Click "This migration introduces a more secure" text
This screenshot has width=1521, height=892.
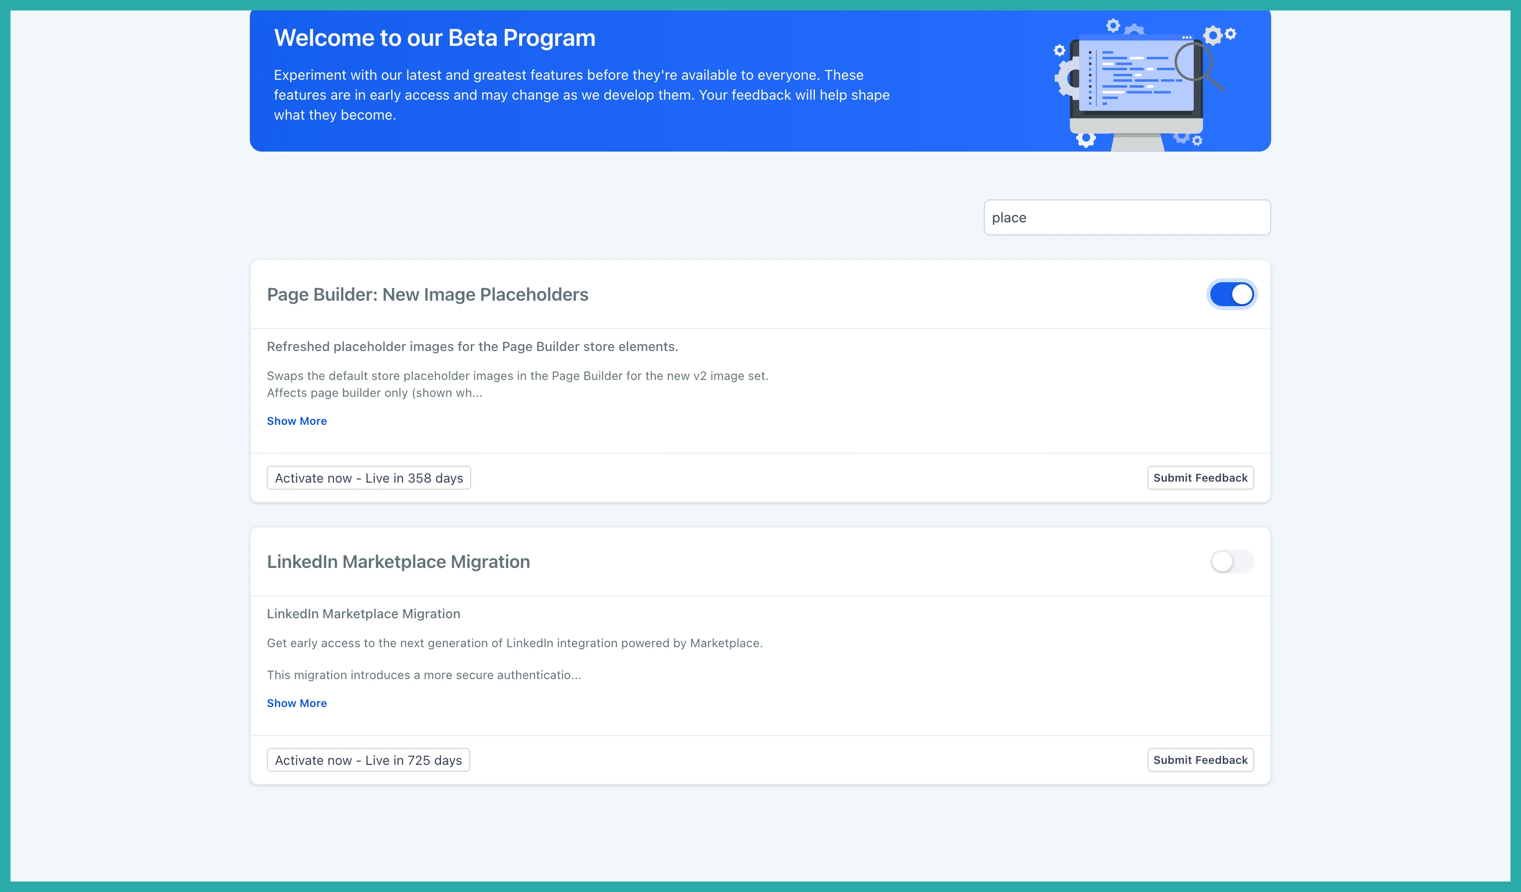click(x=424, y=675)
